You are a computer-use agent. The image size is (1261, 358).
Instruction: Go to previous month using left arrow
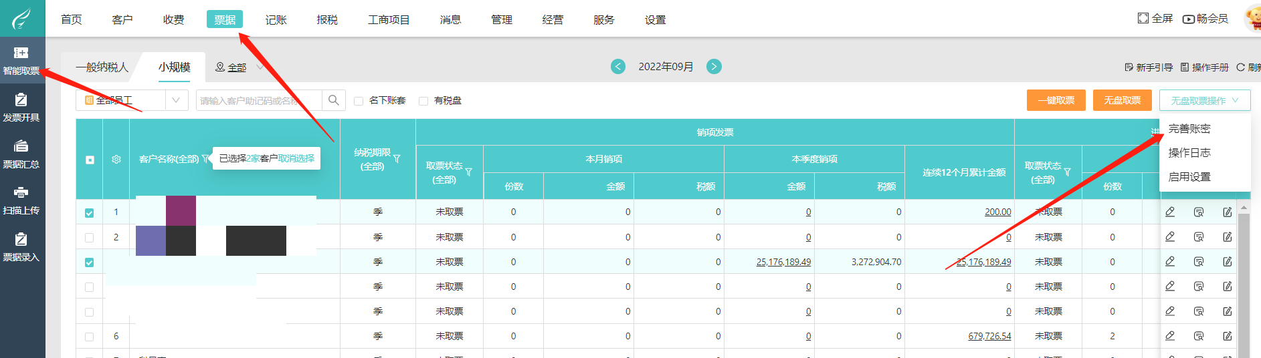coord(618,67)
